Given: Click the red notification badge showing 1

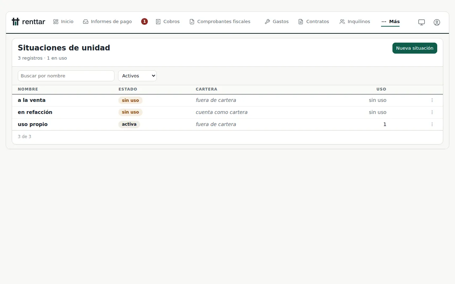Looking at the screenshot, I should coord(144,22).
